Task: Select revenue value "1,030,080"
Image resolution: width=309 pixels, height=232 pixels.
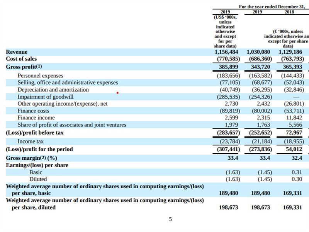Action: click(x=258, y=52)
